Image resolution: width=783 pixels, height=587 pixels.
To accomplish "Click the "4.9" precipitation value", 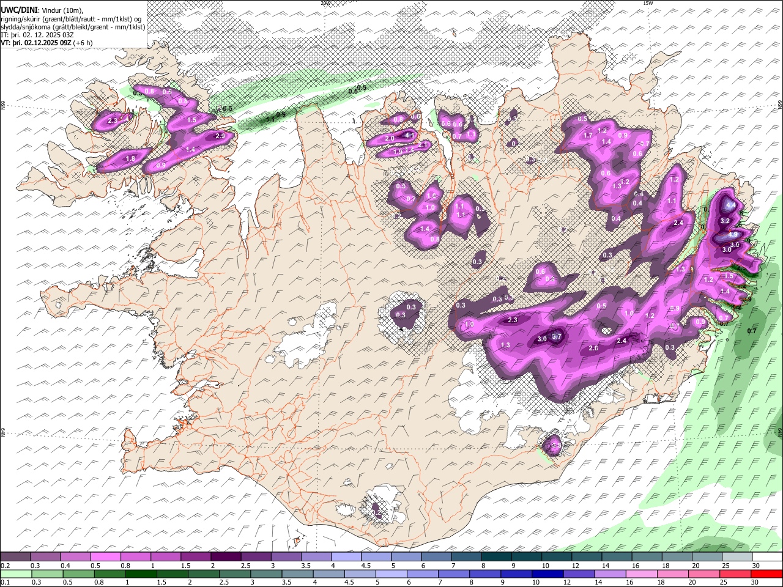I will pyautogui.click(x=733, y=234).
